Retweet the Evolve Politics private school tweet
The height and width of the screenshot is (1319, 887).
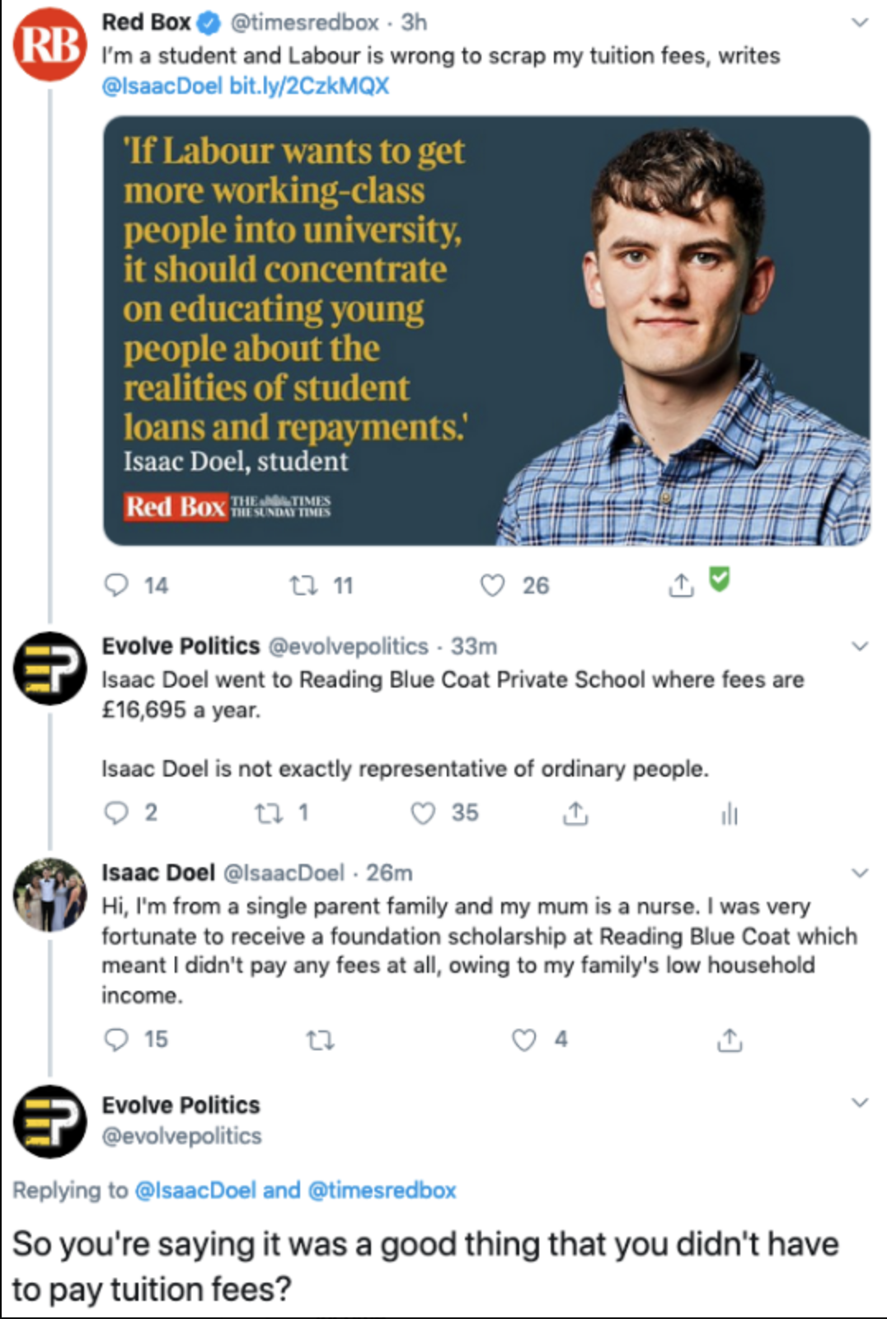(x=268, y=814)
